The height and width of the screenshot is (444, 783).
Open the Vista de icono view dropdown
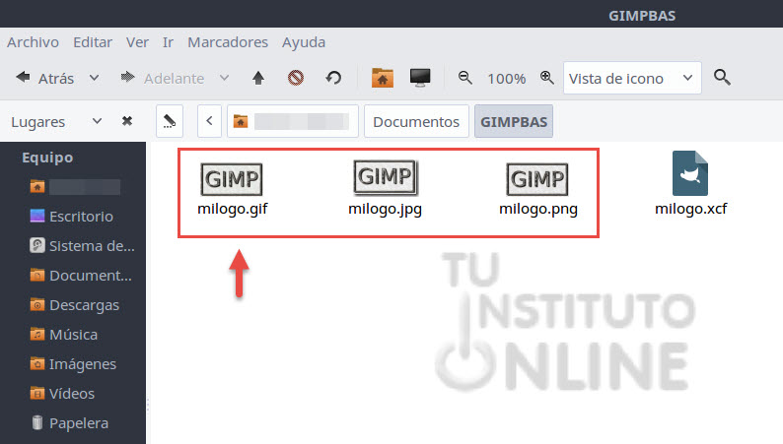pyautogui.click(x=632, y=78)
